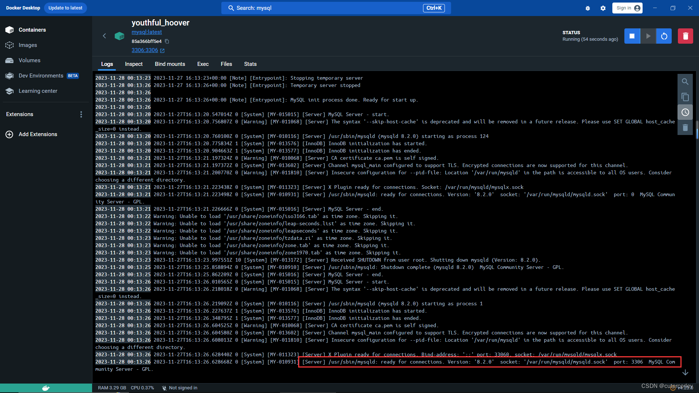The width and height of the screenshot is (699, 393).
Task: Open the Exec tab
Action: (x=203, y=64)
